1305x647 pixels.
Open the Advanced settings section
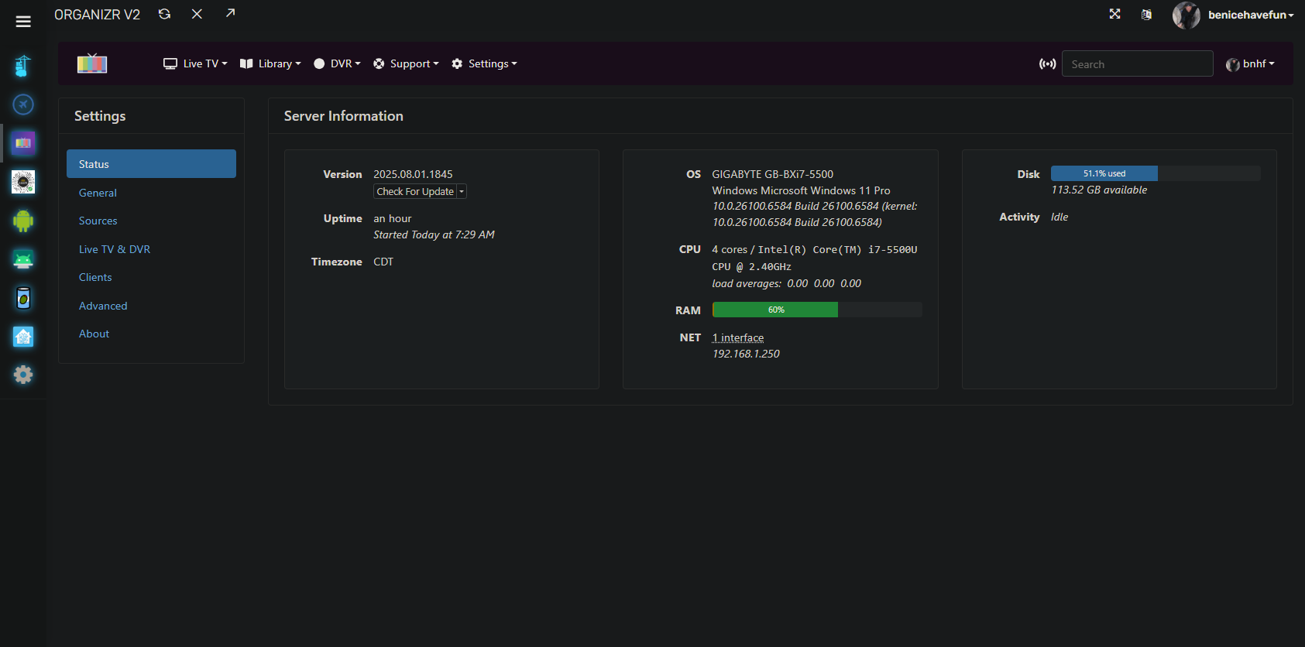coord(103,306)
